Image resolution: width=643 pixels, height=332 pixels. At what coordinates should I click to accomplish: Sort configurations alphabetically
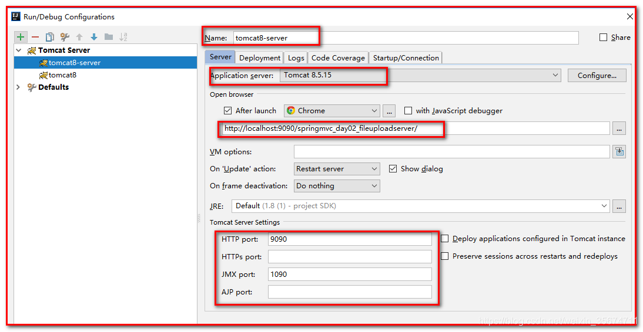tap(123, 37)
